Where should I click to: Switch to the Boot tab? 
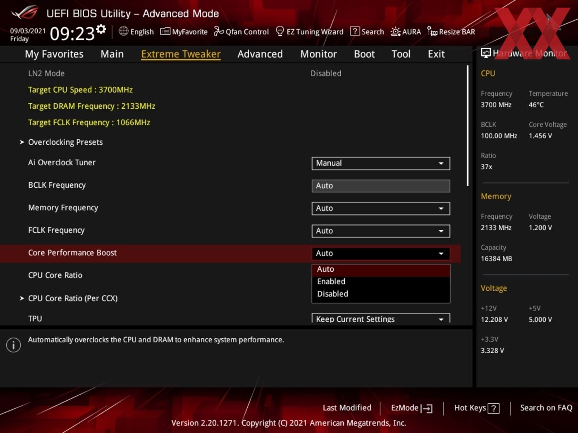[x=364, y=54]
